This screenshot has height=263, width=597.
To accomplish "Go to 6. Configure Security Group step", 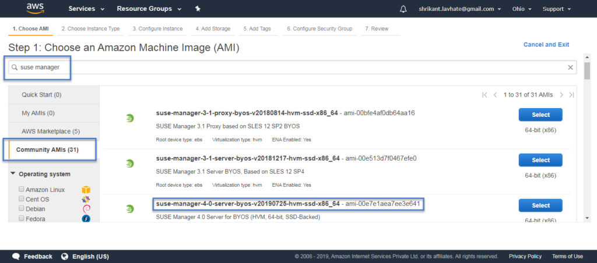I will (319, 29).
